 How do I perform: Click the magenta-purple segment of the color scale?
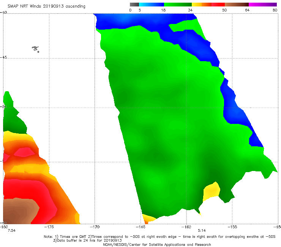[263, 5]
